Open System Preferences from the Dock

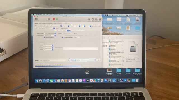click(109, 81)
